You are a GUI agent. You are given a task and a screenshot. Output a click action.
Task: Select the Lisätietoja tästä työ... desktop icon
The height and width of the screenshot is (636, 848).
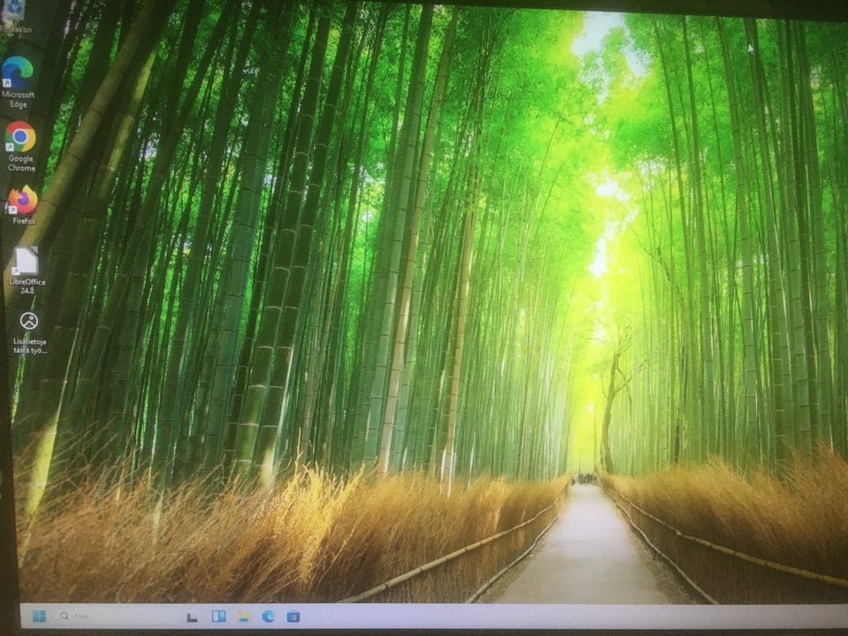(29, 332)
